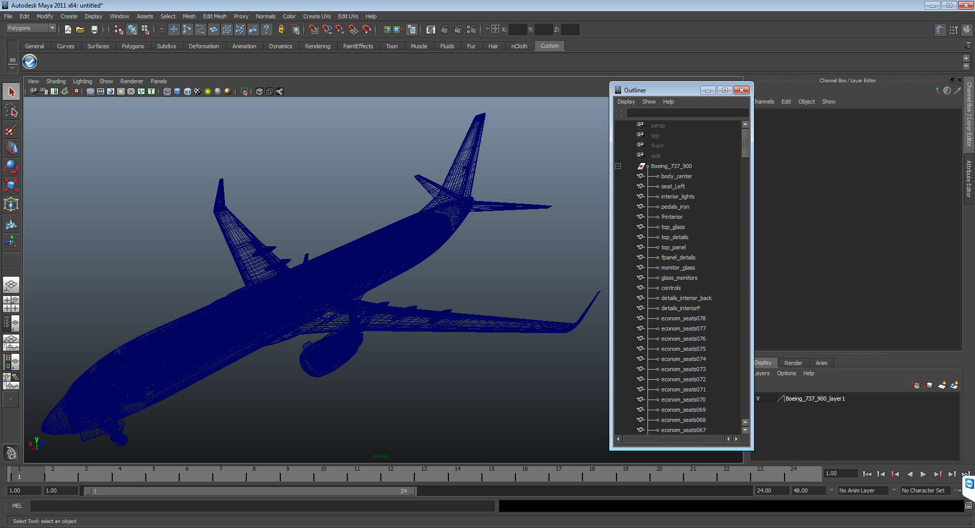Click the range slider bar

(250, 491)
